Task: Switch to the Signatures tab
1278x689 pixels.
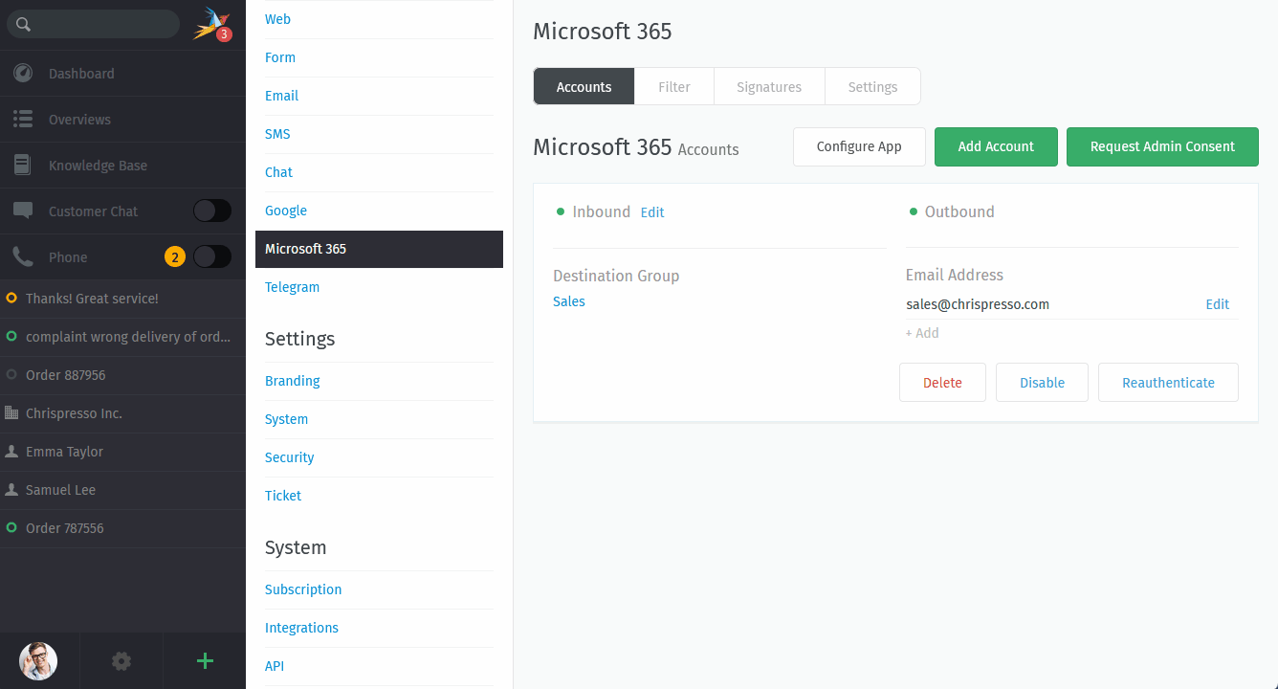Action: [x=769, y=86]
